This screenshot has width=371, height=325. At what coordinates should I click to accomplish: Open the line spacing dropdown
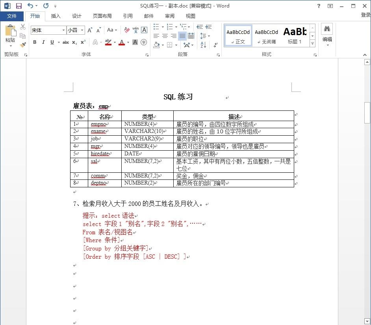[205, 36]
